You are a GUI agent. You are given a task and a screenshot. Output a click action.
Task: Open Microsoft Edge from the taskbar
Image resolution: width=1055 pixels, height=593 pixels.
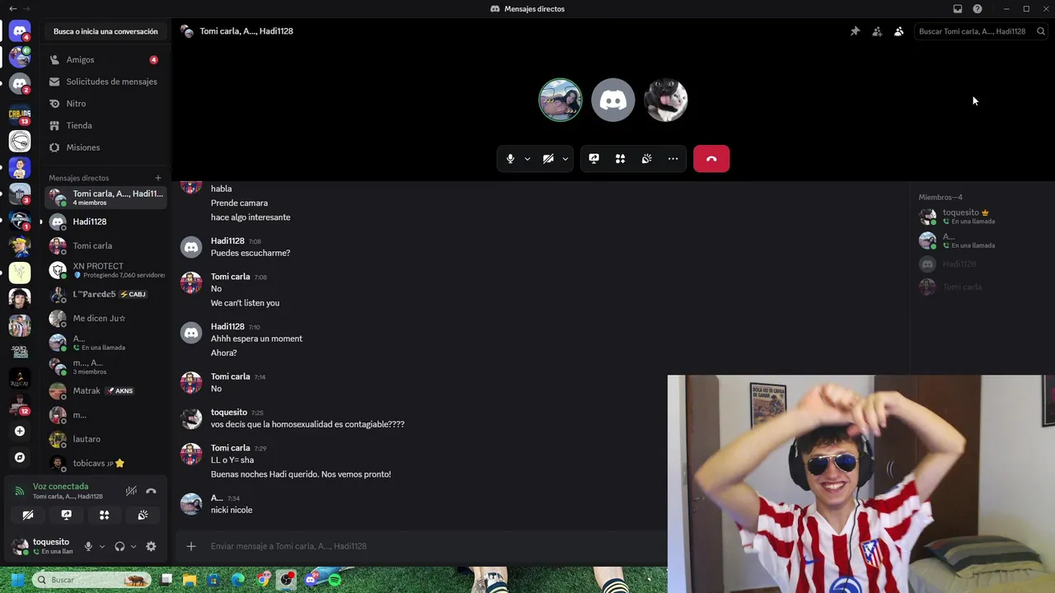(238, 580)
